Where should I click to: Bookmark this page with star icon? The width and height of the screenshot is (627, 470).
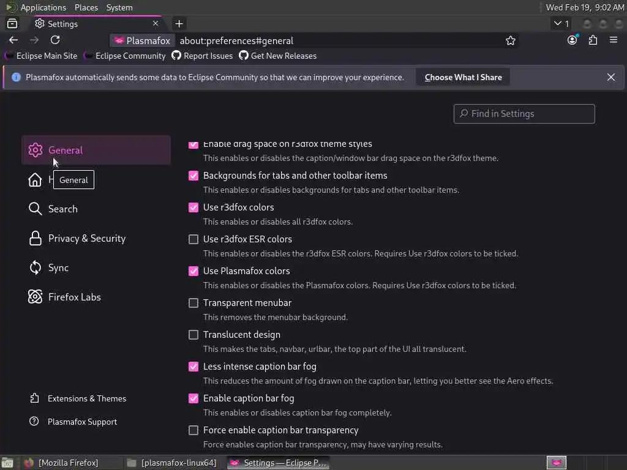(x=510, y=40)
